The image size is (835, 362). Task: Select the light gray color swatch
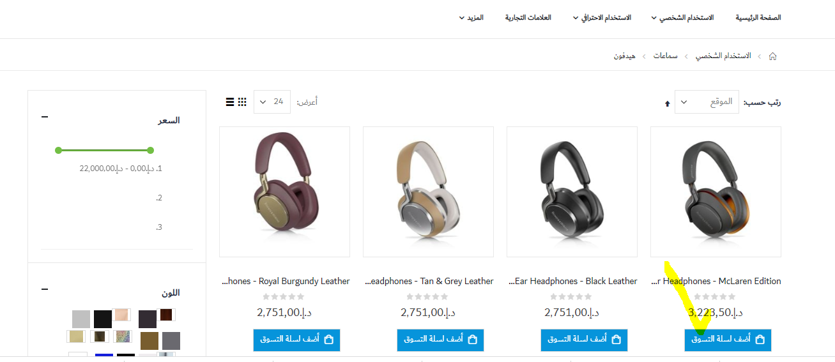tap(81, 319)
